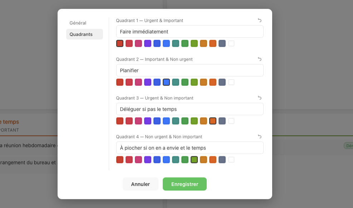Focus the À piocher quadrant title field
353x208 pixels.
click(x=190, y=147)
